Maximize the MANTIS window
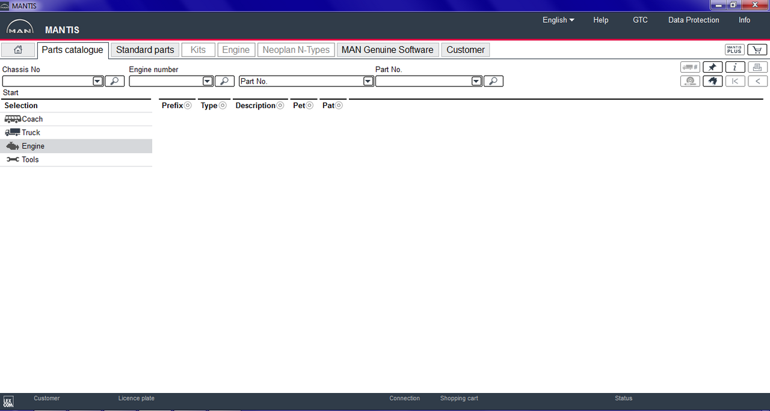 (733, 5)
